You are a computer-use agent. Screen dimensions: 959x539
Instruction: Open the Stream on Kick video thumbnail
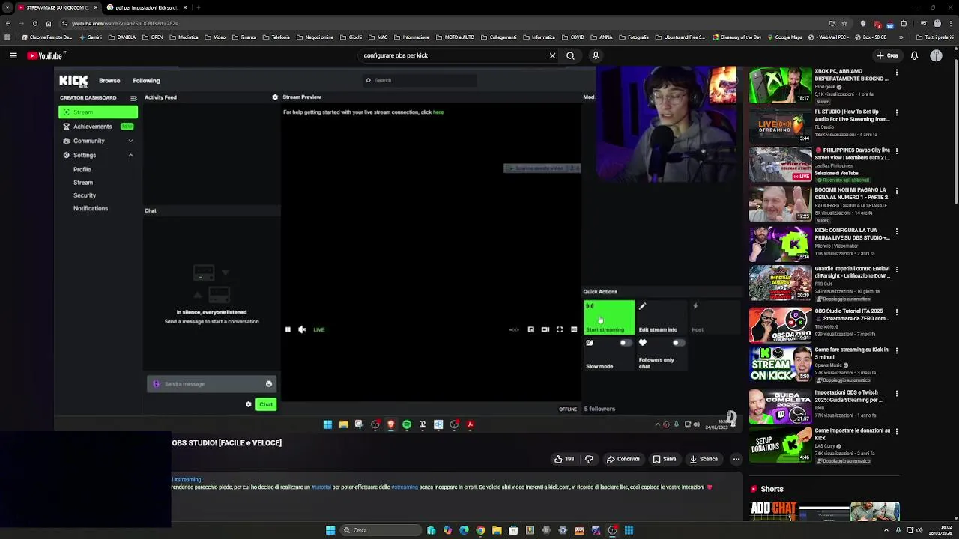point(780,364)
